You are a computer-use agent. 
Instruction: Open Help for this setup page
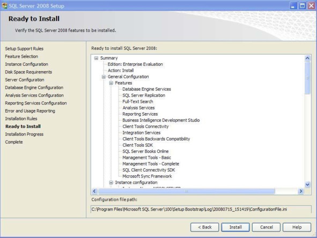click(297, 227)
